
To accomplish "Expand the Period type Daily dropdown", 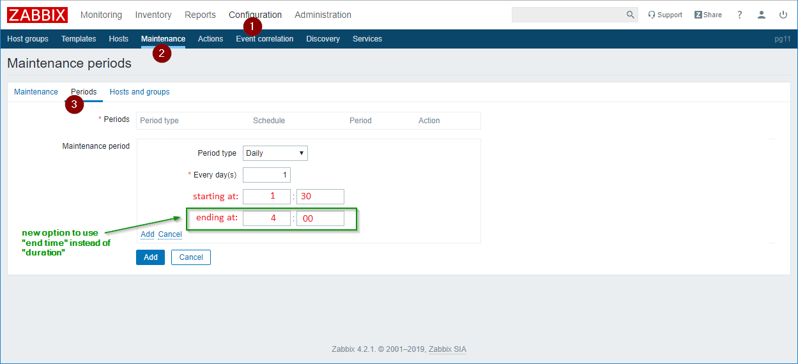I will click(275, 153).
